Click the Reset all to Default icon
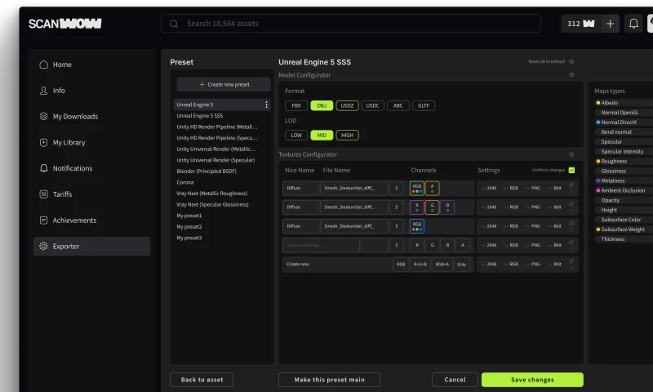The height and width of the screenshot is (392, 653). (x=571, y=61)
